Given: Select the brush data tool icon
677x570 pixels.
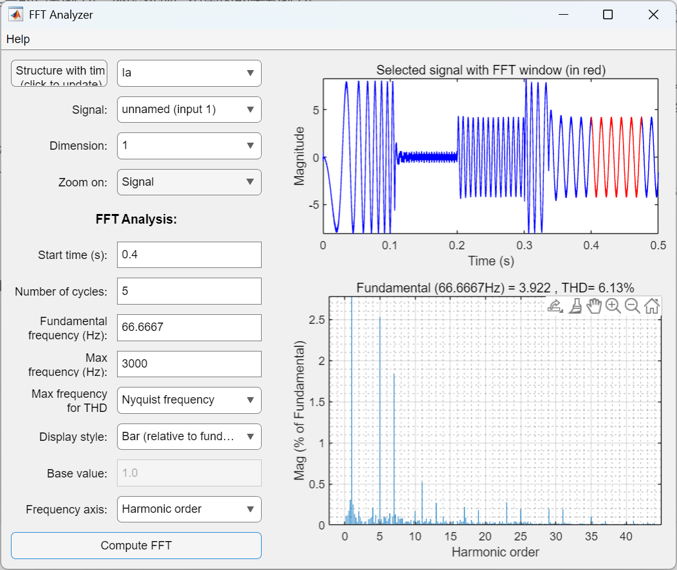Looking at the screenshot, I should point(575,306).
